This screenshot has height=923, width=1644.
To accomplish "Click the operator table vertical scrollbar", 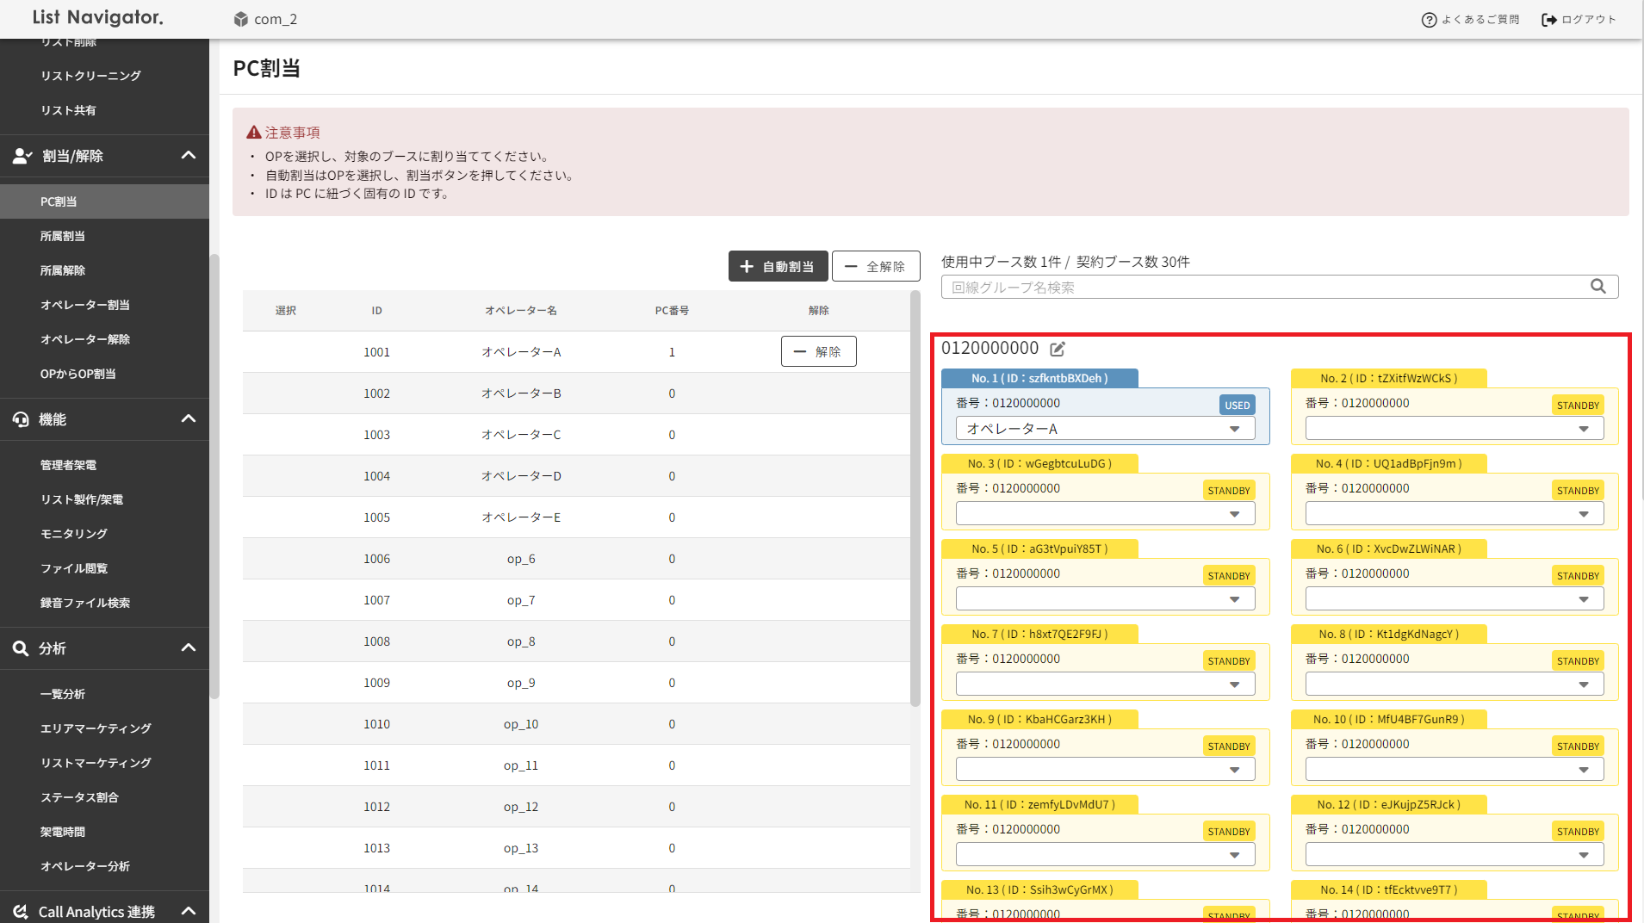I will 915,499.
